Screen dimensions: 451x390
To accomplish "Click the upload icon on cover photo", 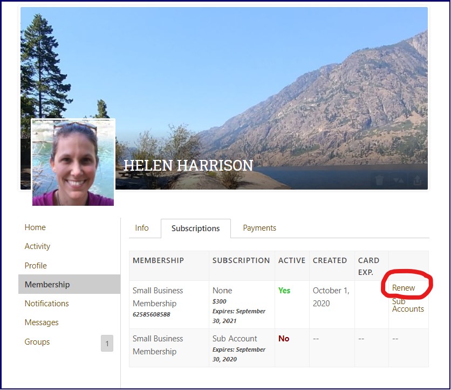I will (x=418, y=180).
